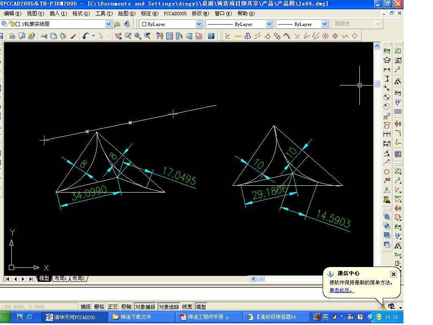Click the Copy icon in toolbar
Screen dimensions: 433x325
[54, 36]
